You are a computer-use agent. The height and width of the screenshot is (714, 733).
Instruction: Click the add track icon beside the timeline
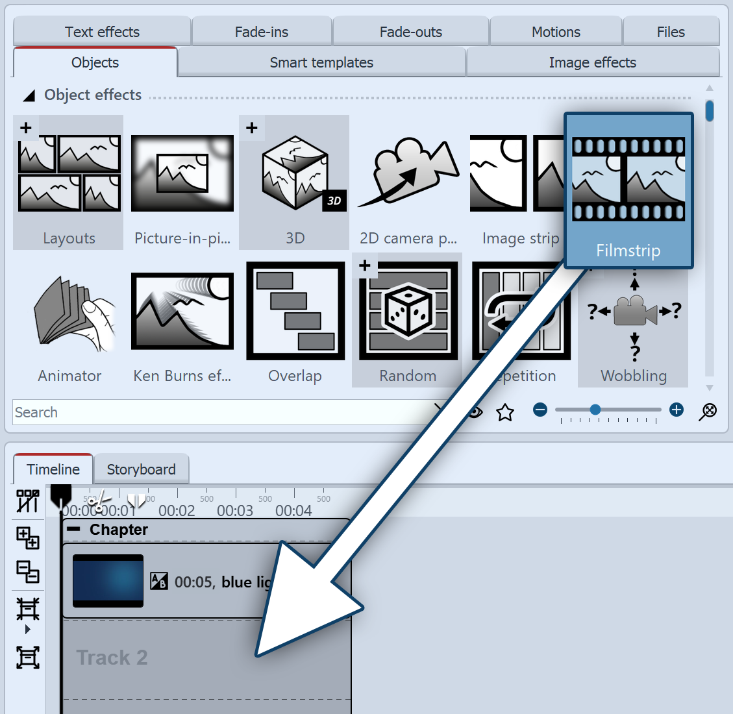[x=28, y=539]
